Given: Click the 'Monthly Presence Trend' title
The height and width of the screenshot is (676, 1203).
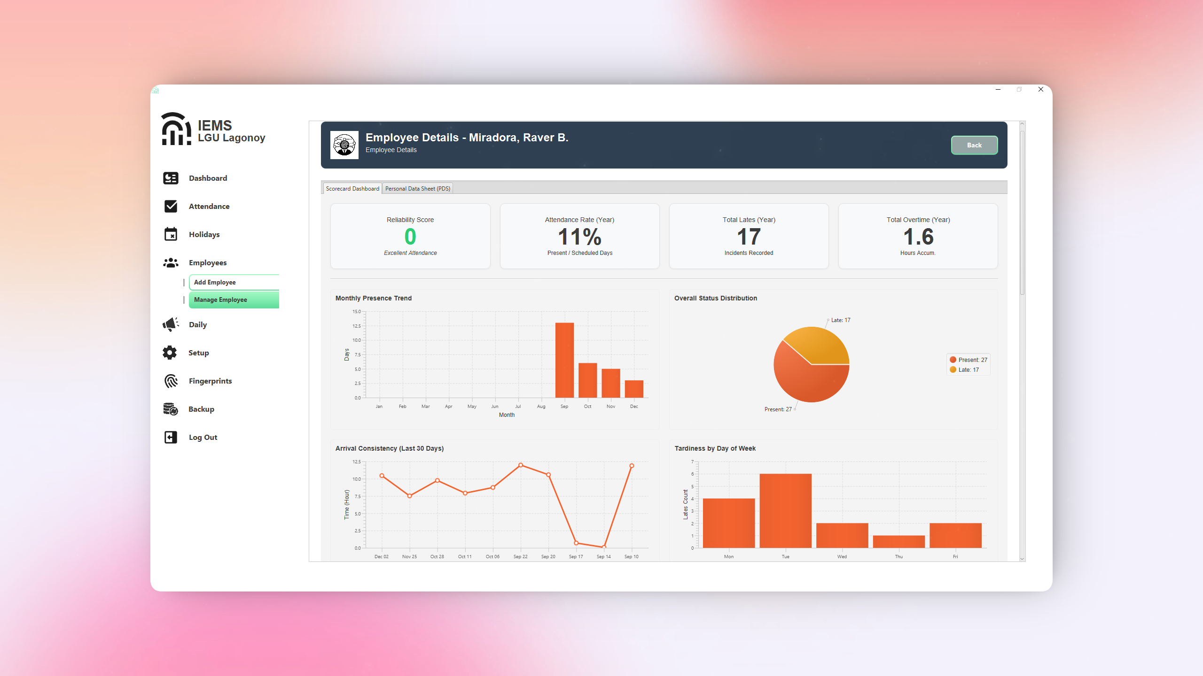Looking at the screenshot, I should click(x=374, y=298).
